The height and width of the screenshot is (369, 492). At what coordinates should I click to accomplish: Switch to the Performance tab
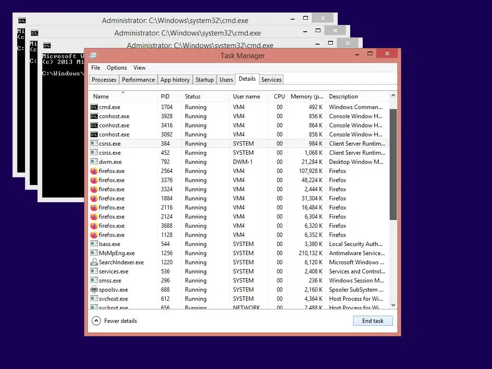(x=138, y=80)
